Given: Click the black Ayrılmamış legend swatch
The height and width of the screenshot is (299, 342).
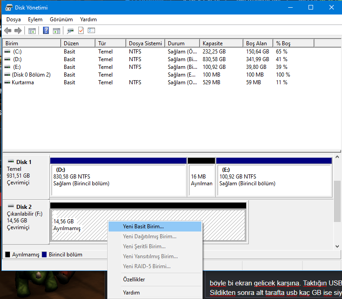Looking at the screenshot, I should [8, 255].
